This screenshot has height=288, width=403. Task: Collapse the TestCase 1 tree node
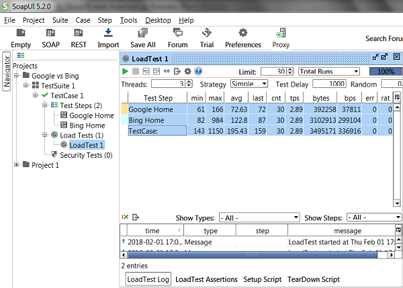pyautogui.click(x=35, y=95)
